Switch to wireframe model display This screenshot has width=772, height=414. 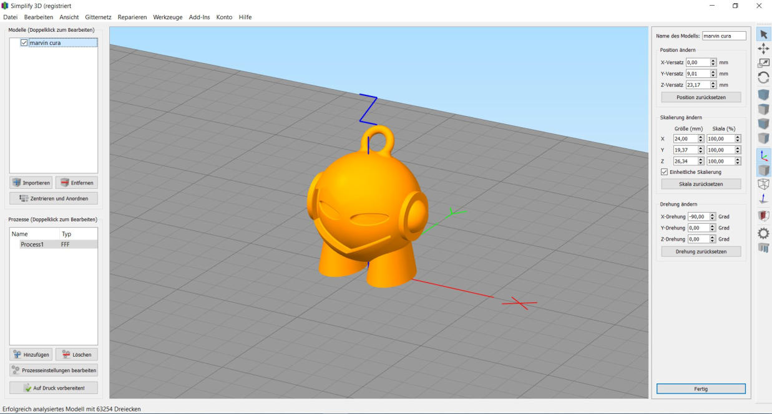pos(763,185)
